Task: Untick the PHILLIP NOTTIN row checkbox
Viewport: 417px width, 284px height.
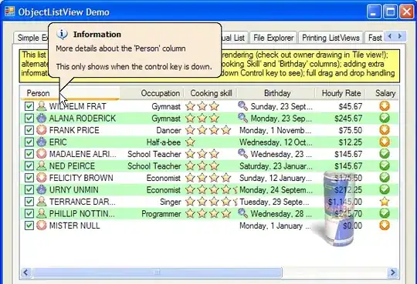Action: pyautogui.click(x=29, y=213)
